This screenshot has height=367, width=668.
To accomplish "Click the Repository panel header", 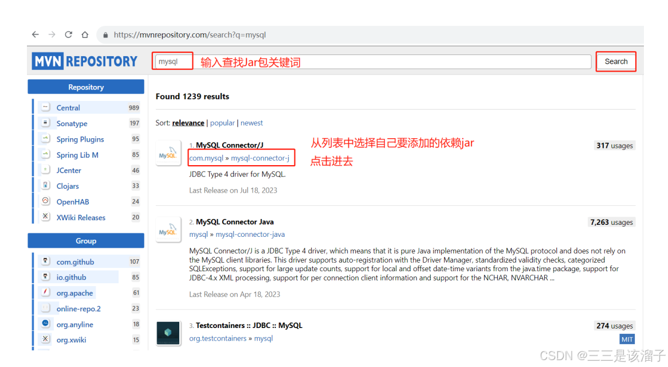I will 86,87.
